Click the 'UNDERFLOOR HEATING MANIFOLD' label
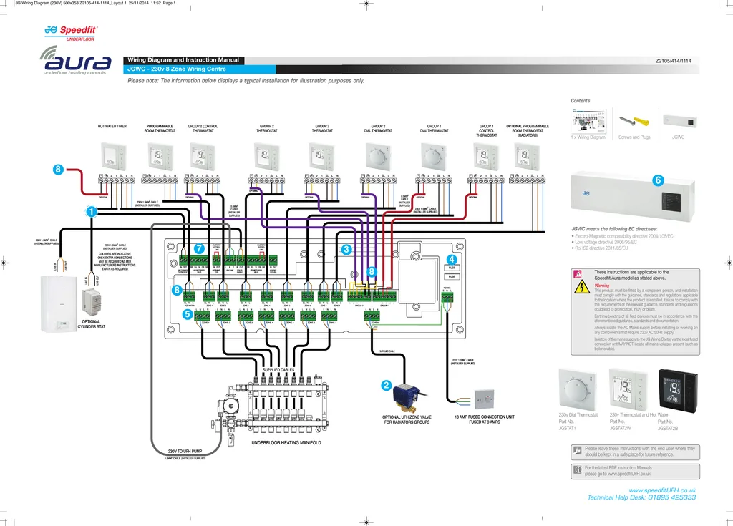Image resolution: width=733 pixels, height=526 pixels. (286, 442)
